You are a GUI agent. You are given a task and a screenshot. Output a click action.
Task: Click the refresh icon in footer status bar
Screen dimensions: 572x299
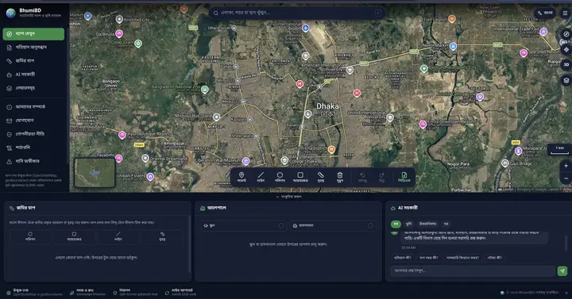167,293
